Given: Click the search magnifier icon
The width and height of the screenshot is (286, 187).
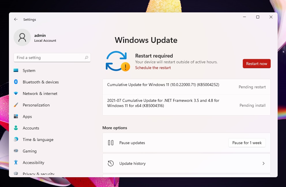Looking at the screenshot, I should 86,58.
